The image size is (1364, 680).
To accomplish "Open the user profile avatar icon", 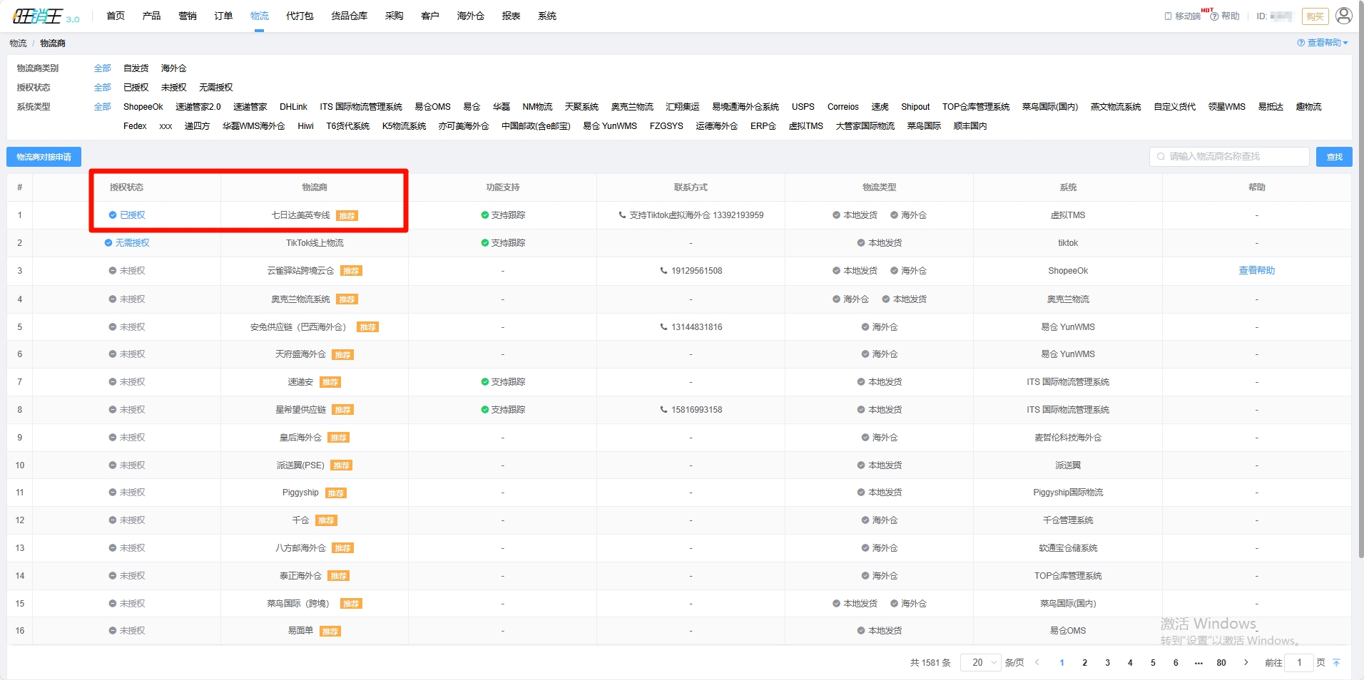I will pos(1343,16).
